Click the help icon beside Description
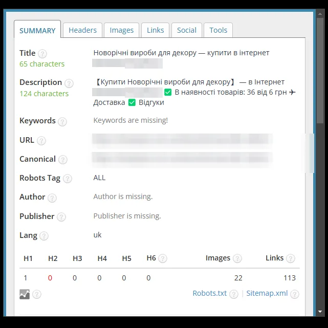 click(69, 83)
